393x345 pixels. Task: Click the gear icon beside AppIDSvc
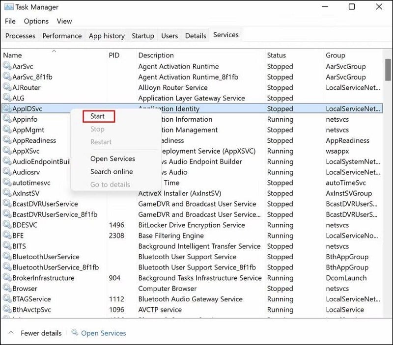coord(7,108)
